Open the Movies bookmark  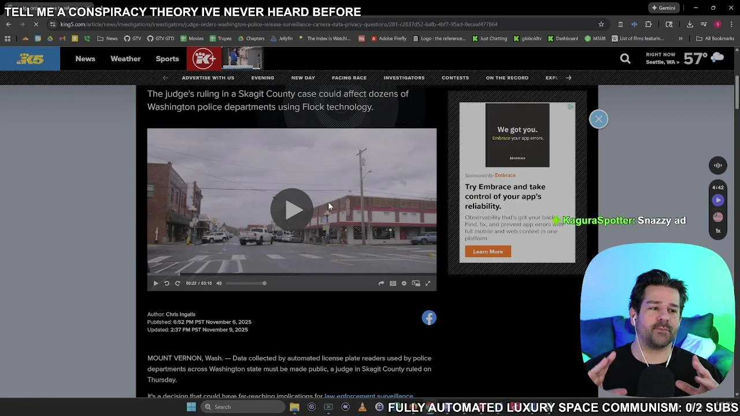pos(192,39)
